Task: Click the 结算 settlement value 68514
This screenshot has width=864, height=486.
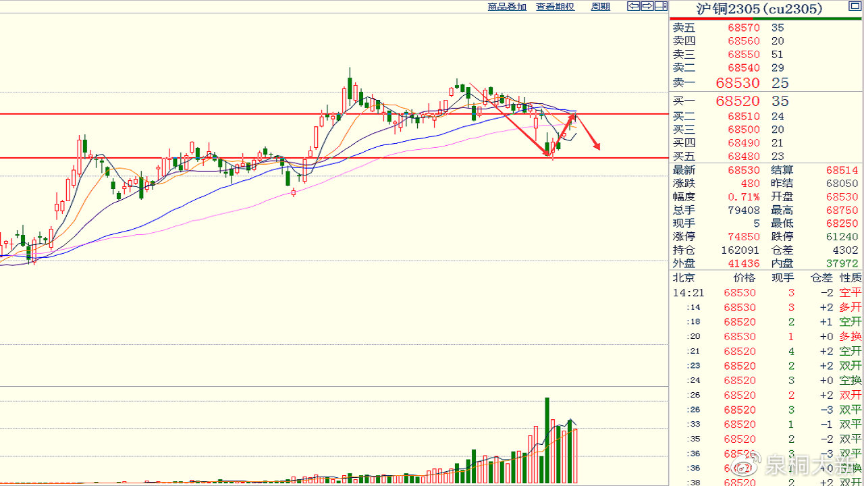Action: click(842, 170)
